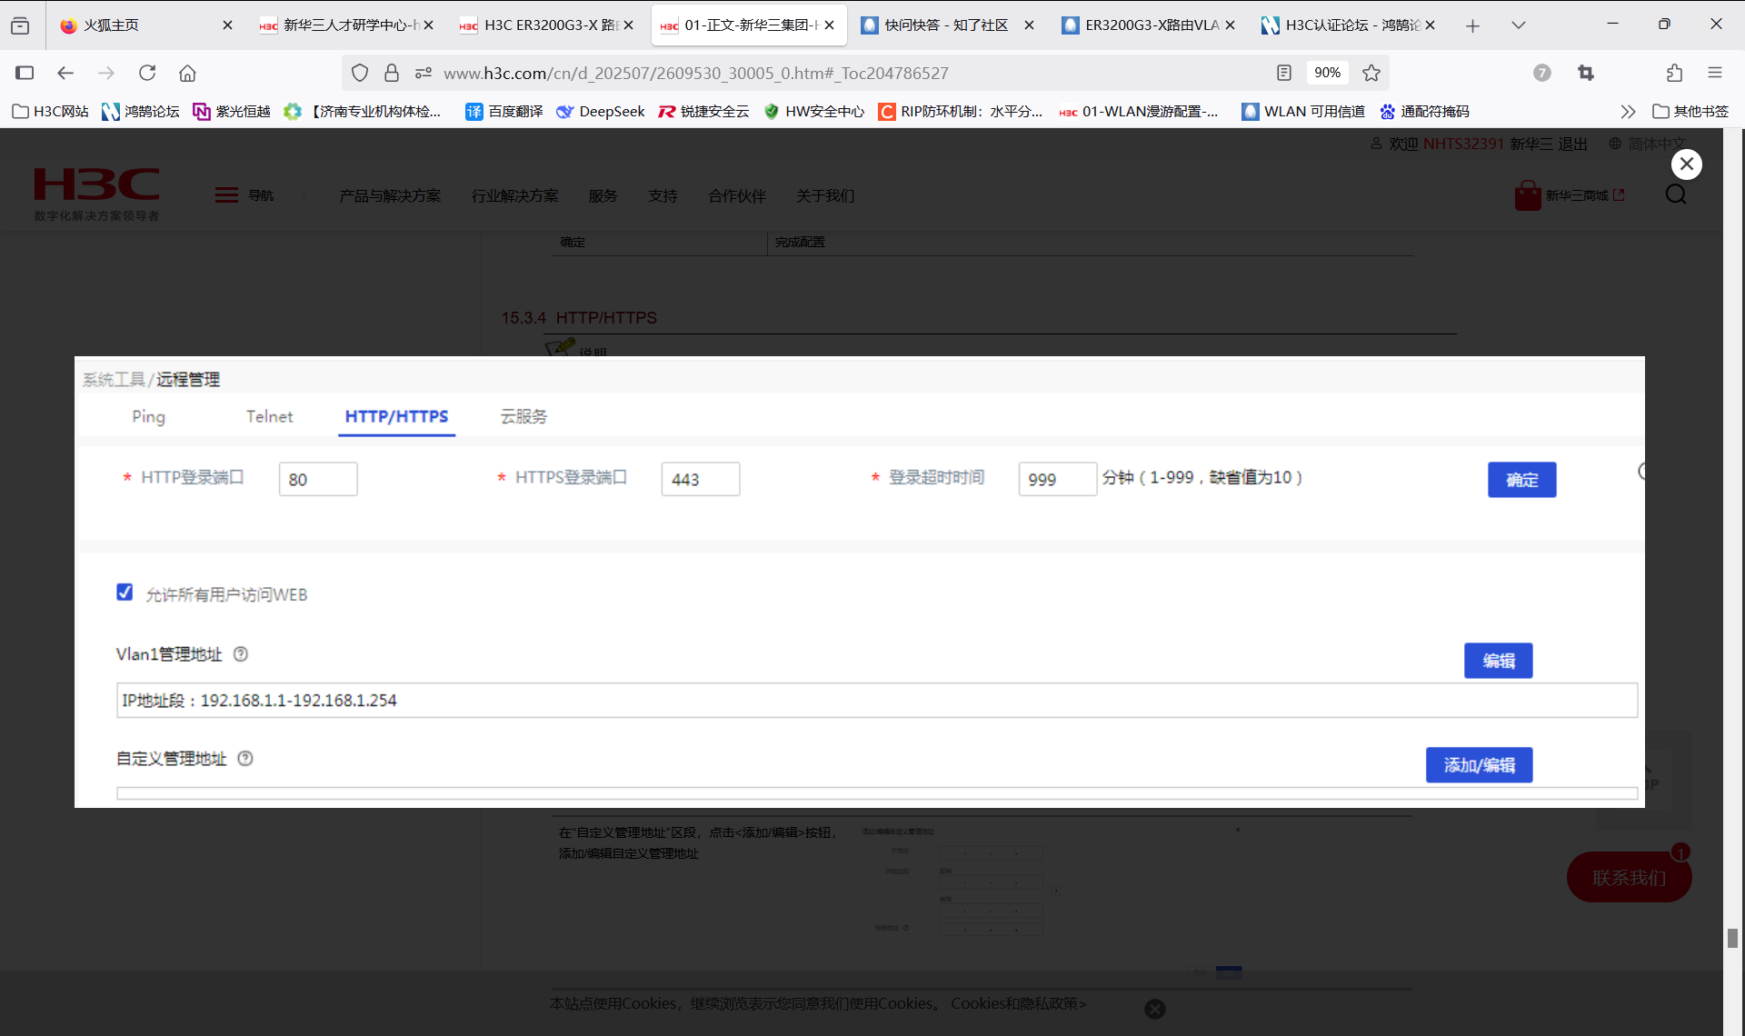The width and height of the screenshot is (1745, 1036).
Task: Open the 百度翻译 bookmark
Action: click(x=504, y=111)
